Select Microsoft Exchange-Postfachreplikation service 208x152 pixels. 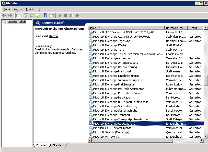point(117,93)
